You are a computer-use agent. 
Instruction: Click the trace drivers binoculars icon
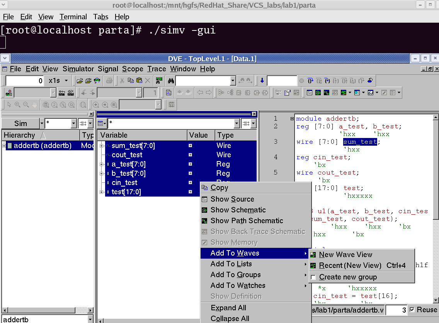tap(159, 81)
